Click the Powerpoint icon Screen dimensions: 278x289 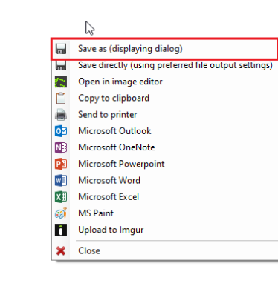(61, 164)
